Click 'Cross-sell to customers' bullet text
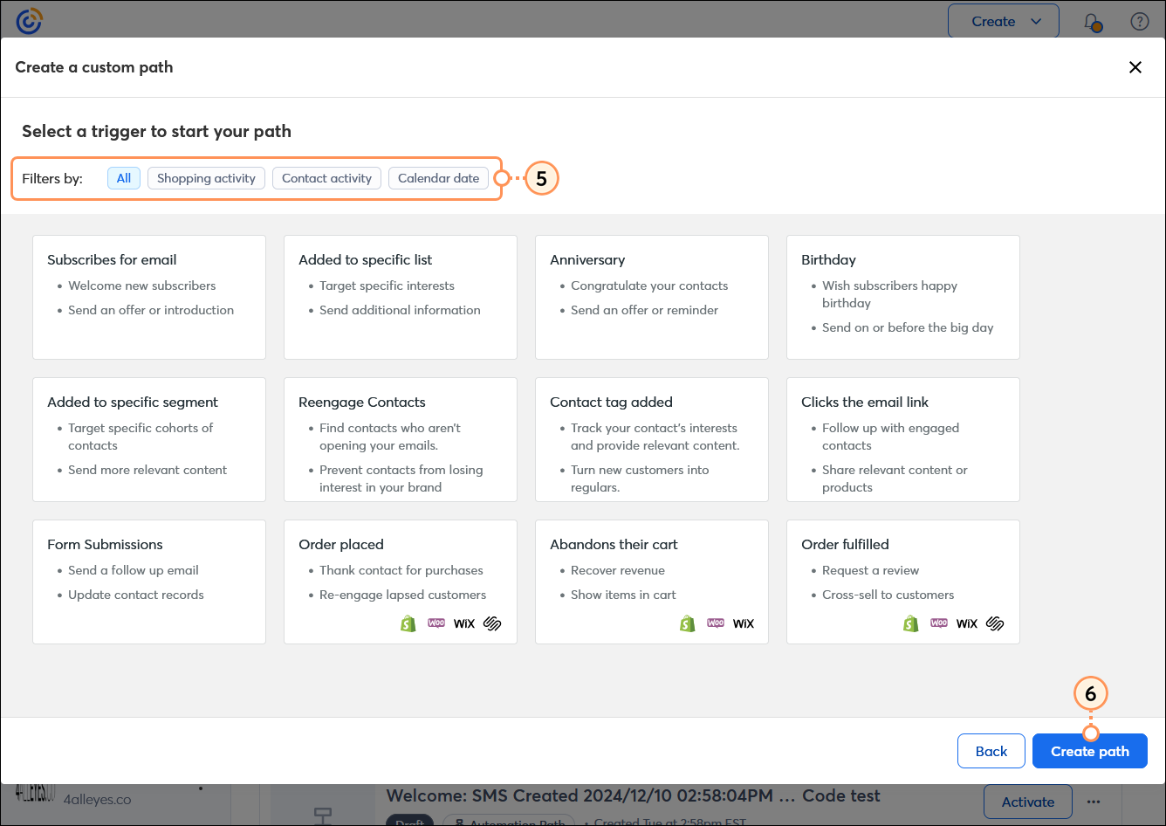1166x826 pixels. click(x=888, y=595)
